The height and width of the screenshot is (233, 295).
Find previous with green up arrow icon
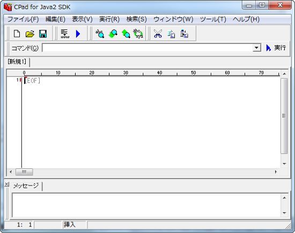(126, 34)
